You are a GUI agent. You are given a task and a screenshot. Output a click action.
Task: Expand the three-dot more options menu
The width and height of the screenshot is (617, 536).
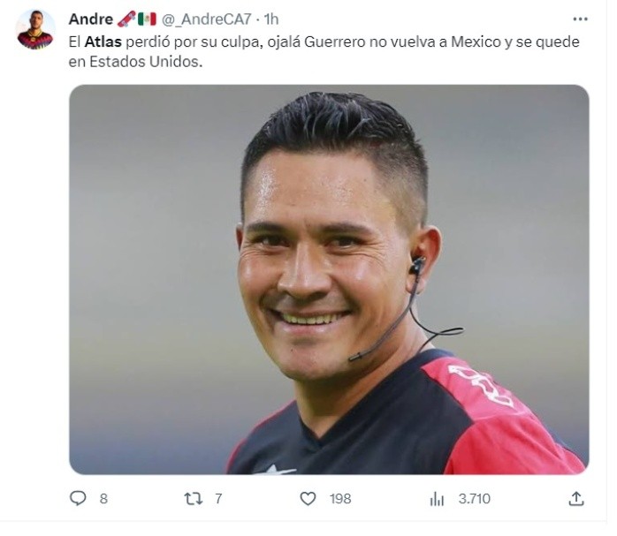(x=581, y=19)
